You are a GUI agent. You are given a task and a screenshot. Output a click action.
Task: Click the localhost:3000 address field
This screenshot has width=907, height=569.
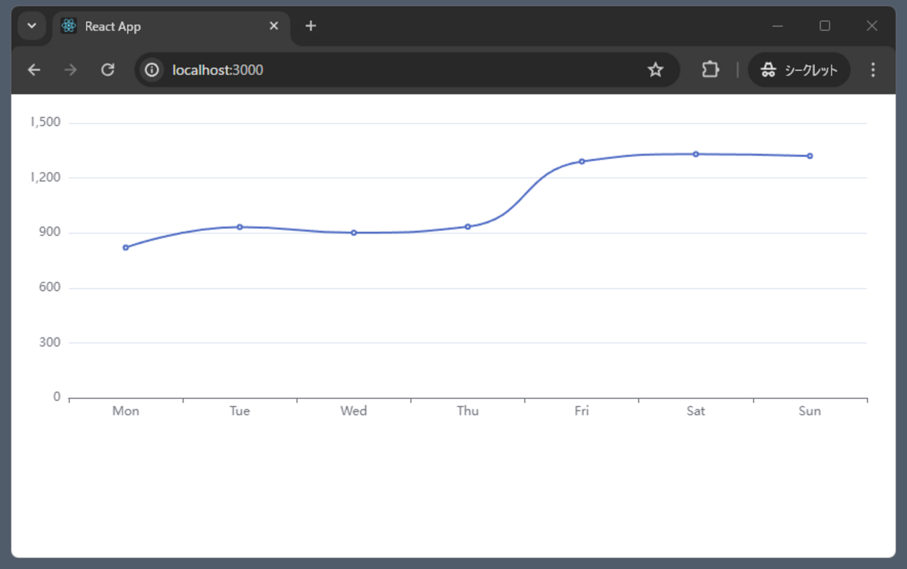[x=405, y=70]
